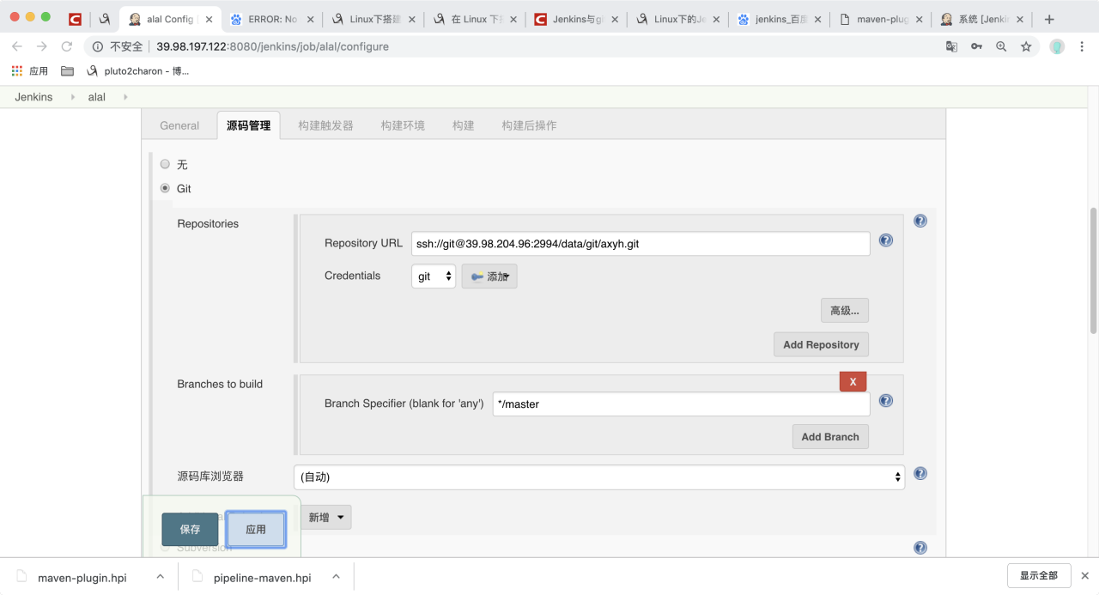Open saved password key icon
The width and height of the screenshot is (1099, 595).
(976, 46)
